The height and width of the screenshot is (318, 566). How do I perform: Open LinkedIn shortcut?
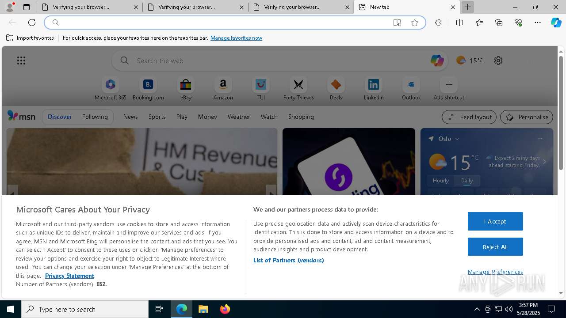374,89
